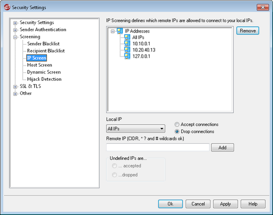The height and width of the screenshot is (215, 273).
Task: Click the MDaemon logo in title bar
Action: 7,7
